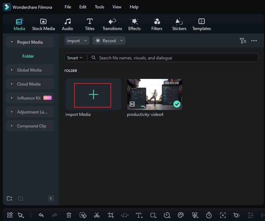Image resolution: width=265 pixels, height=221 pixels.
Task: Open the Crop tool
Action: (111, 215)
